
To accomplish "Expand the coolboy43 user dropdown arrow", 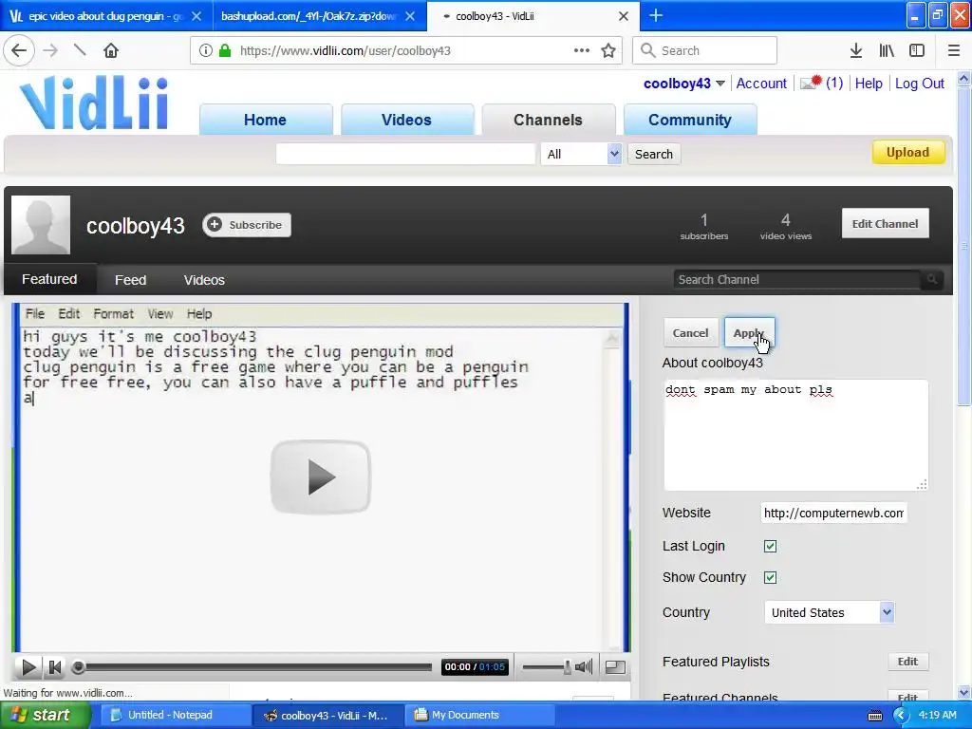I will 720,84.
